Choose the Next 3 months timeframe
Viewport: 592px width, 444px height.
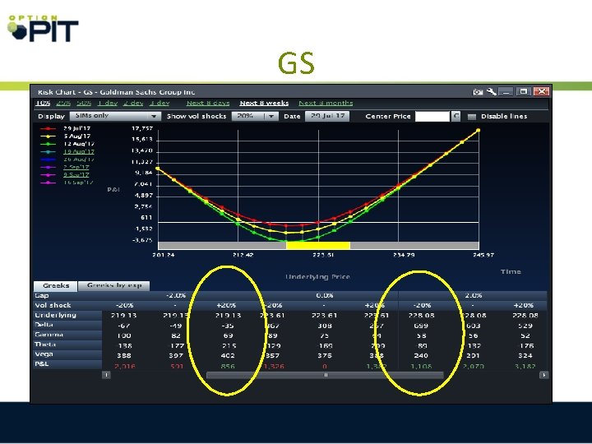point(326,103)
